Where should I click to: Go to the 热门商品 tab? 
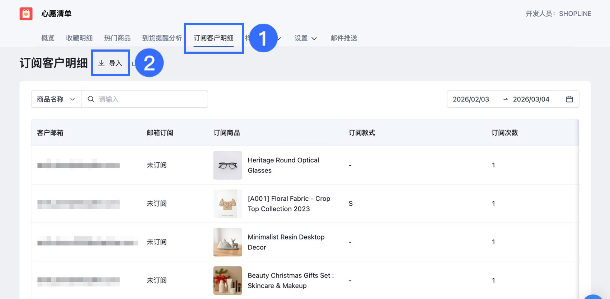(117, 38)
